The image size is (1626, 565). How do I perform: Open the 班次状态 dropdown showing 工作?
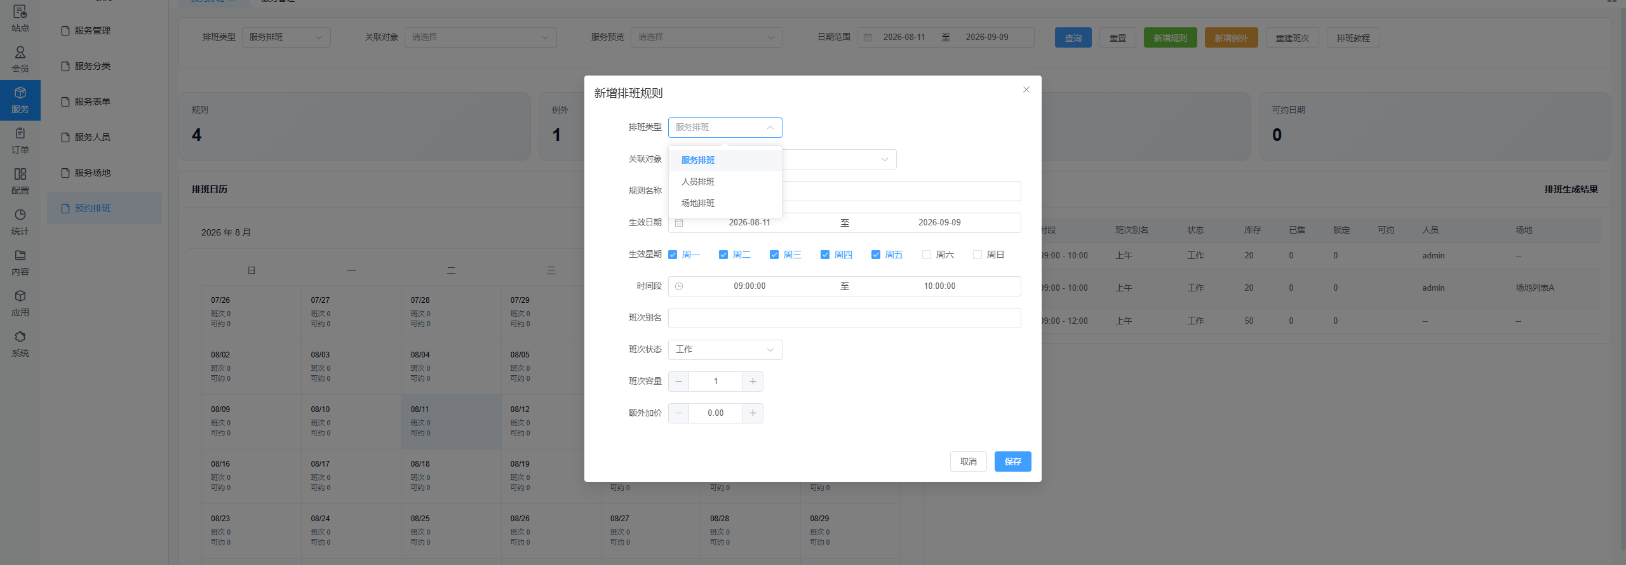click(x=725, y=350)
